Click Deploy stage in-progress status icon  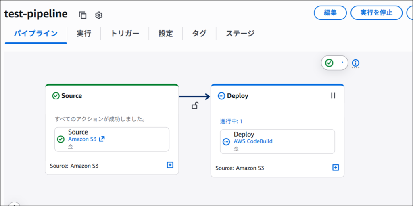pyautogui.click(x=221, y=96)
